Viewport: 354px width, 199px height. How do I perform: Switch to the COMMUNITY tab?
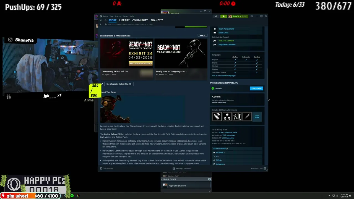[140, 20]
